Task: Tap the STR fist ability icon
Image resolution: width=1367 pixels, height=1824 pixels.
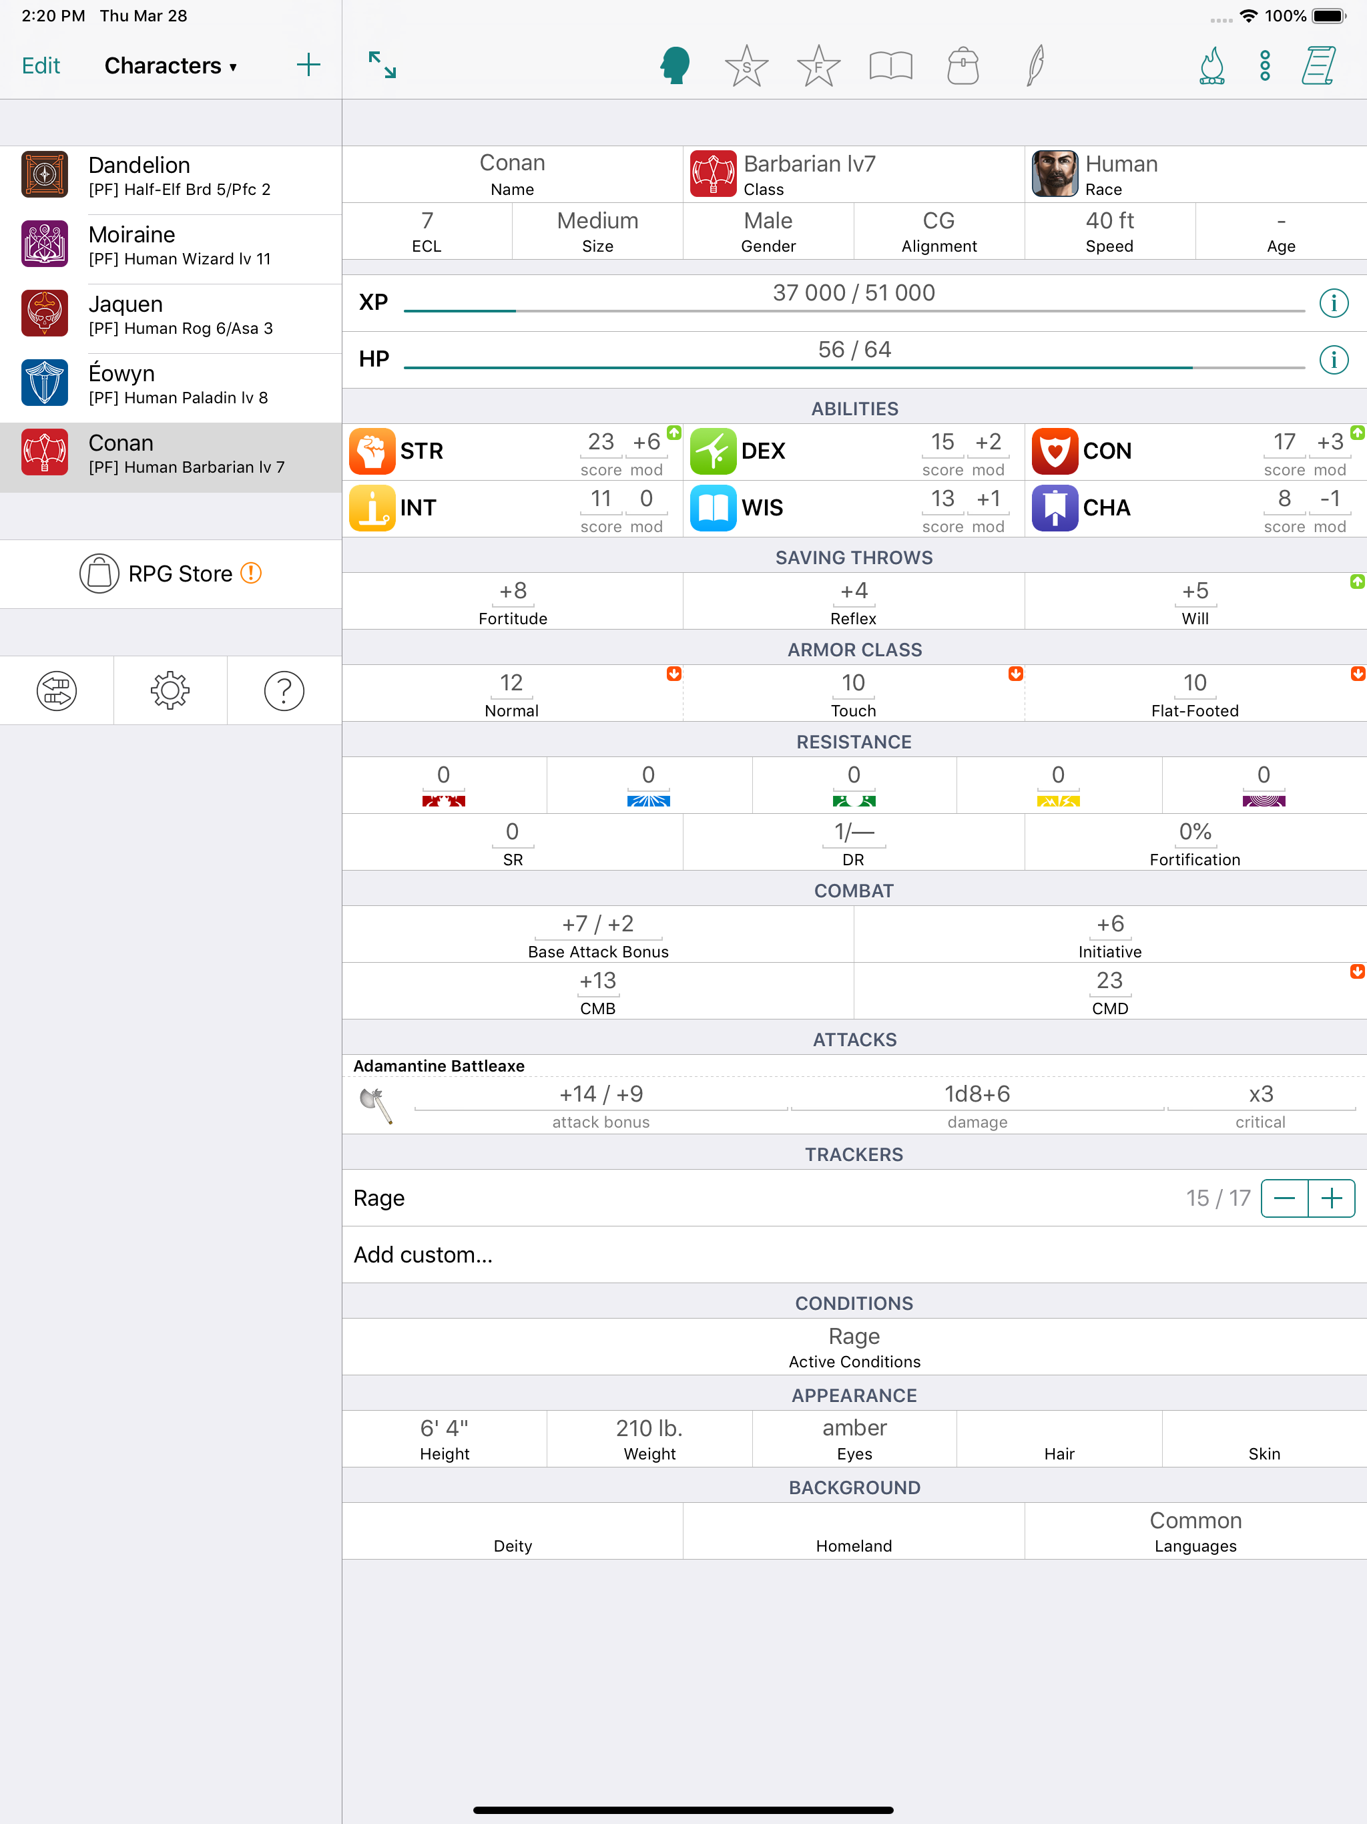Action: coord(372,451)
